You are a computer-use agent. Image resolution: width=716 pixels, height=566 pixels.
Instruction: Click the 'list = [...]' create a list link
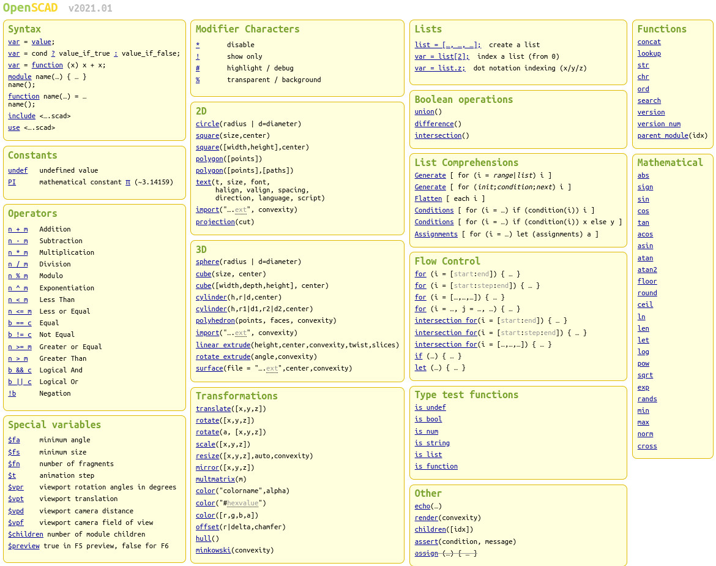click(x=447, y=45)
